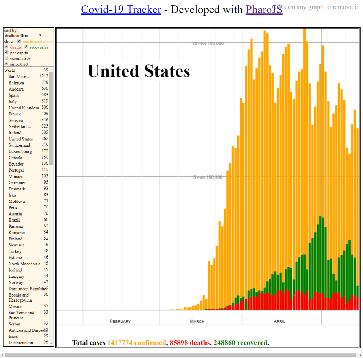Select Bosnia and Herzegovina entry
The image size is (363, 358).
click(x=19, y=298)
